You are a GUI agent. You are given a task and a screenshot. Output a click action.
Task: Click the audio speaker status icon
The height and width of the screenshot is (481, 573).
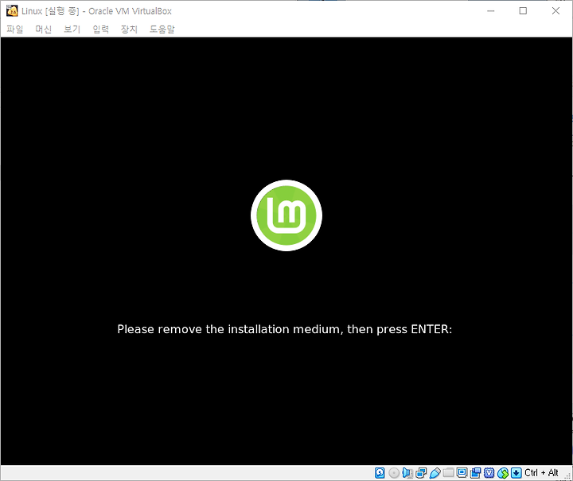(407, 473)
